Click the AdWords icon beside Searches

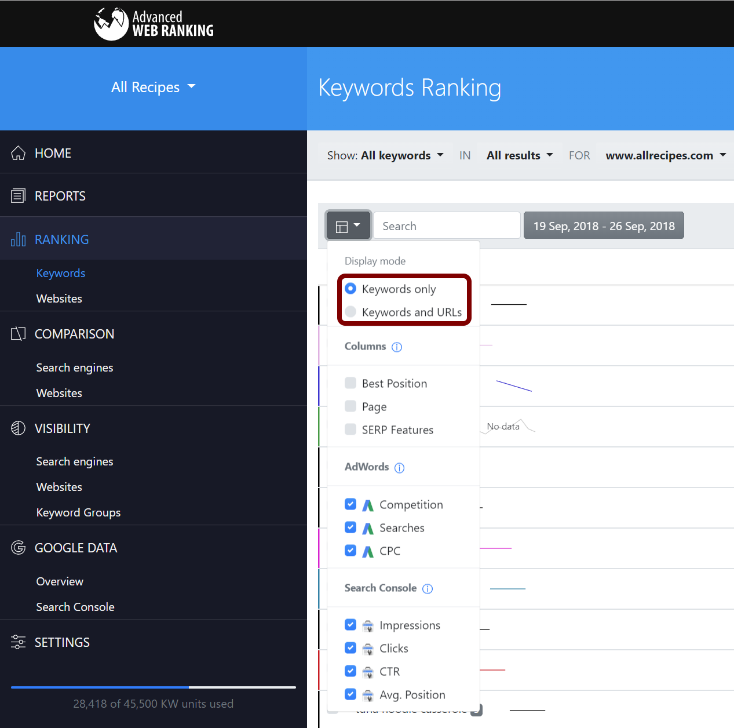click(368, 529)
